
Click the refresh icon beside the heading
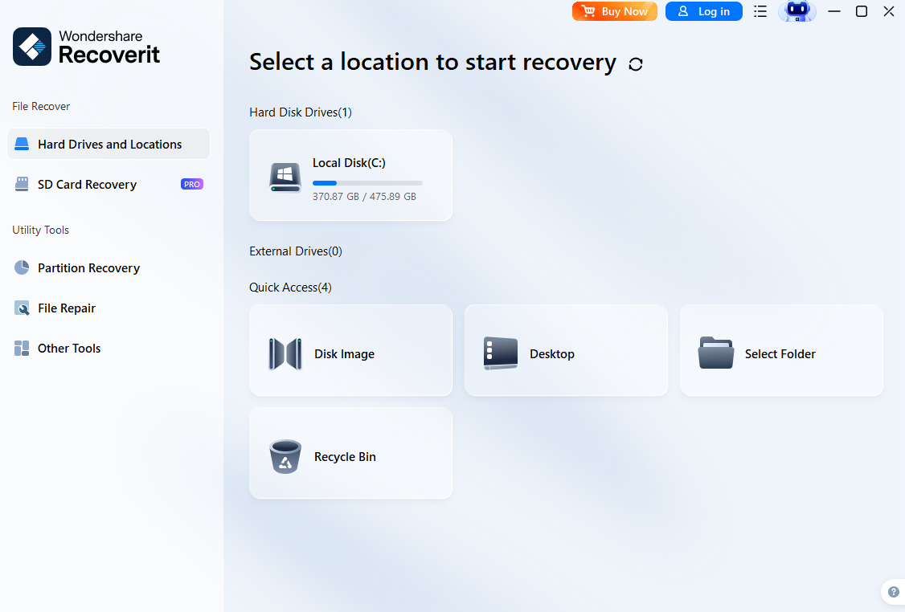[636, 64]
